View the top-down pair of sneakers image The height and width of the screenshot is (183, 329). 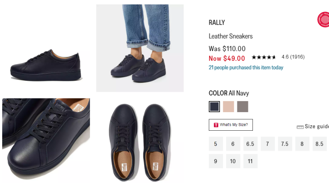(x=140, y=142)
